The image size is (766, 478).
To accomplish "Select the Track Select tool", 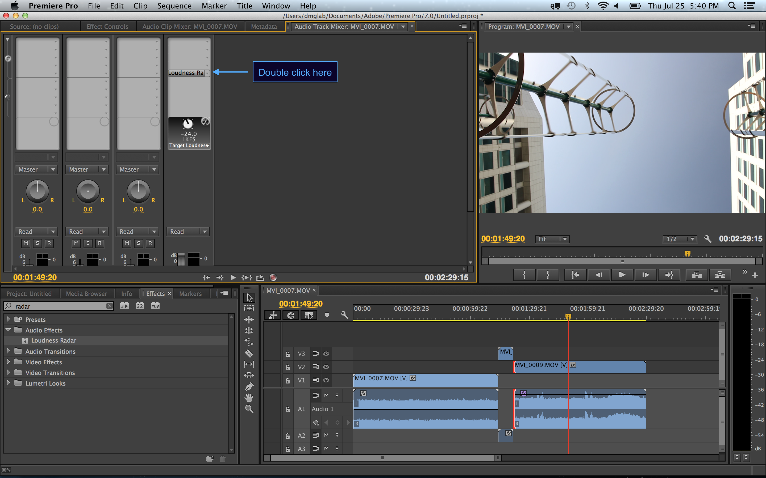I will [249, 309].
